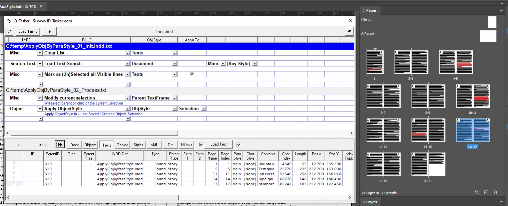Run tasks with the play arrow button

(x=49, y=31)
